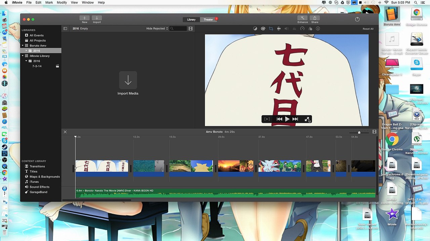Close the timeline with the X icon
Screen dimensions: 430x241
65,132
